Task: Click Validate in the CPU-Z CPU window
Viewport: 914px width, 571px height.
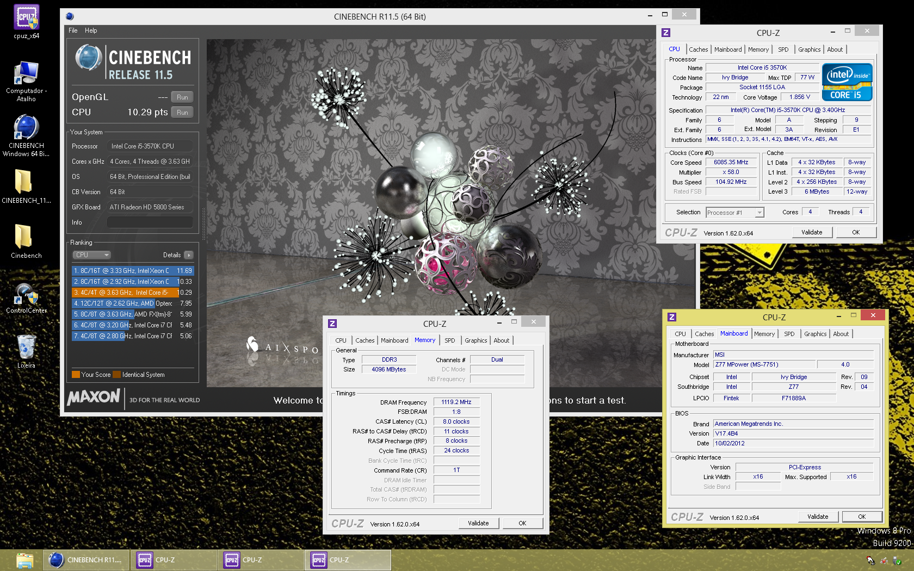Action: click(812, 232)
